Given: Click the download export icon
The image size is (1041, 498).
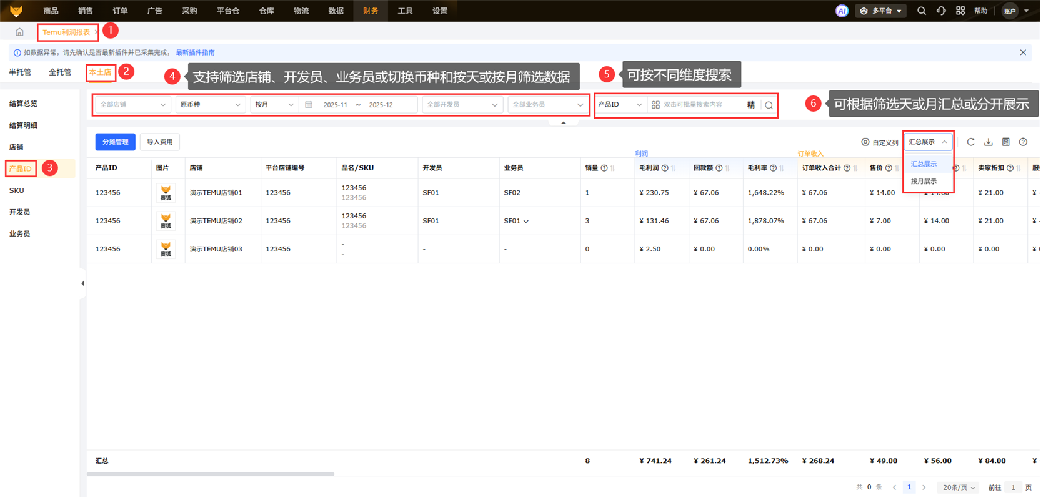Looking at the screenshot, I should click(988, 142).
